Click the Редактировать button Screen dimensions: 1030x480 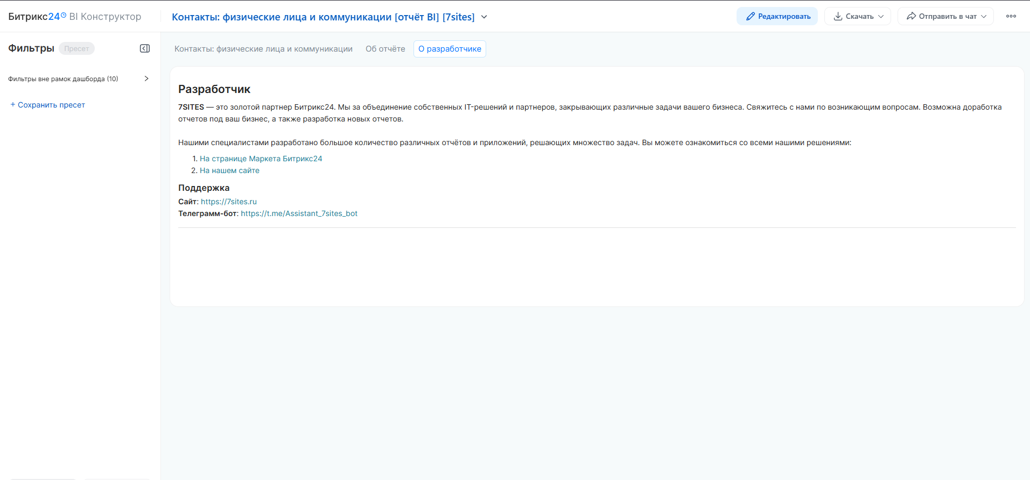tap(777, 16)
